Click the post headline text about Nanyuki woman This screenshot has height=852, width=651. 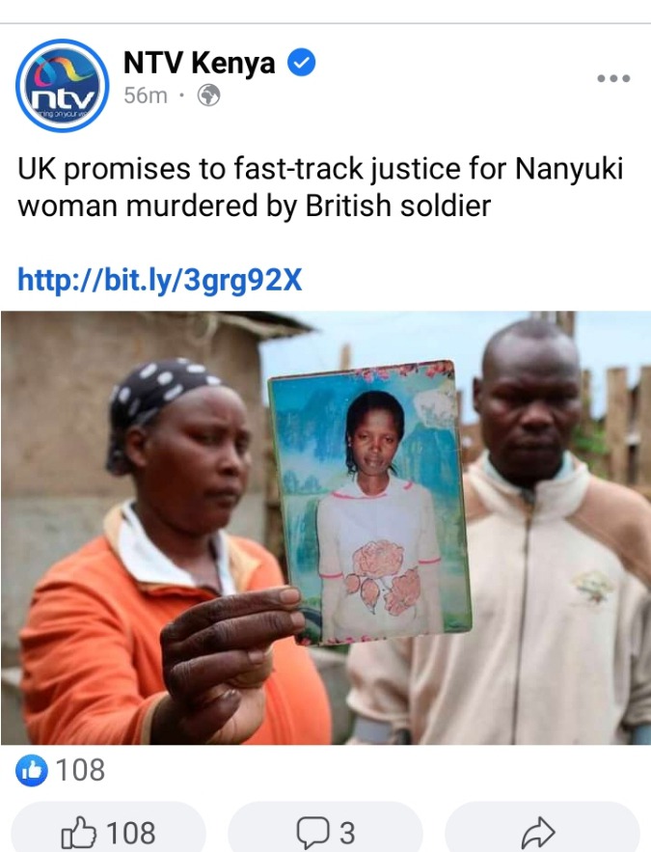click(x=320, y=187)
